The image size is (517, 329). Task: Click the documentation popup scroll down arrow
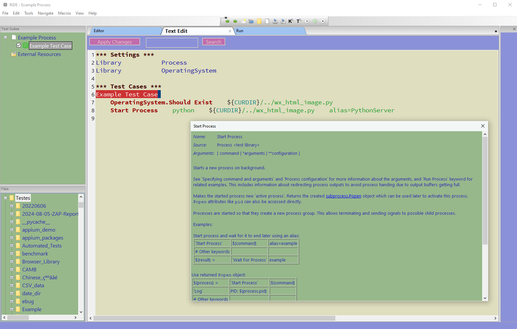[x=485, y=298]
